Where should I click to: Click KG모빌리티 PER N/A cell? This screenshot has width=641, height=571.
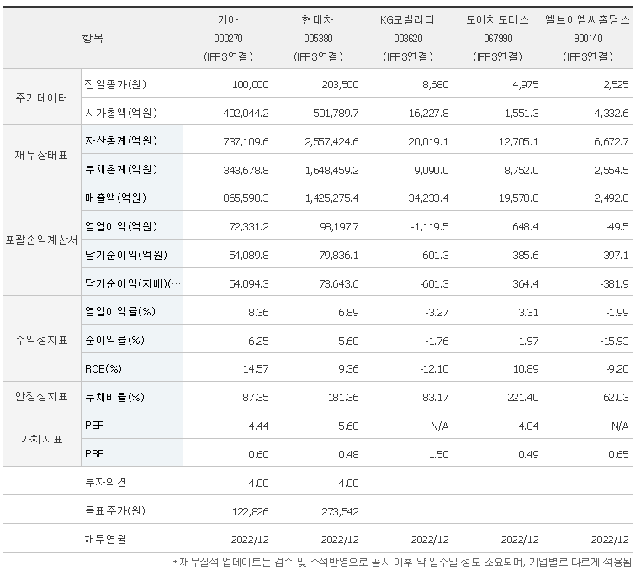439,426
